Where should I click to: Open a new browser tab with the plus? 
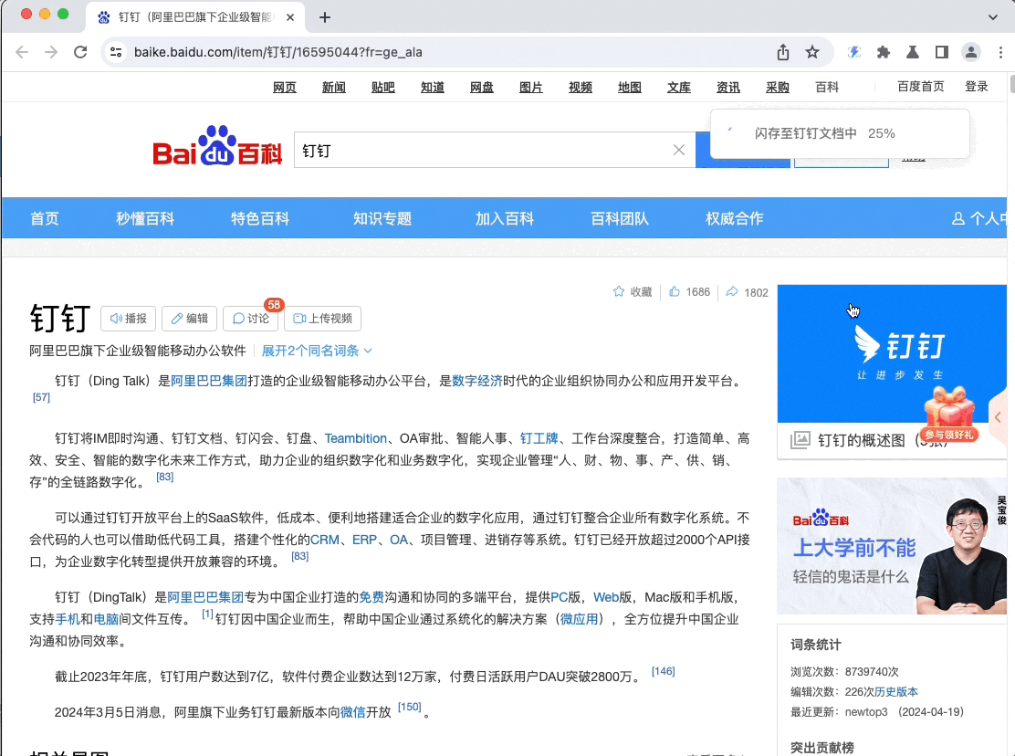[x=325, y=17]
